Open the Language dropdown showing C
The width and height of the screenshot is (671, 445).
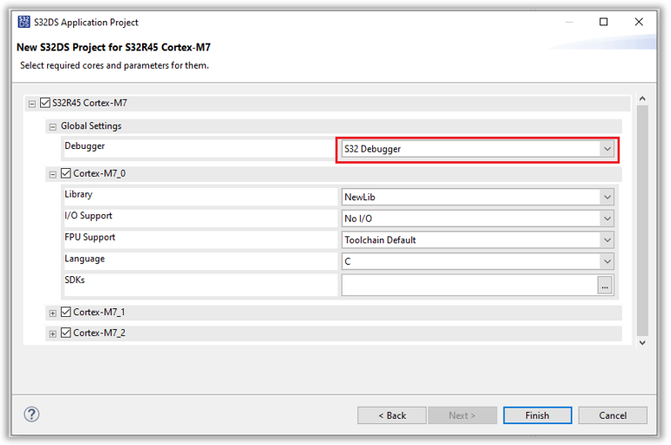pyautogui.click(x=478, y=261)
